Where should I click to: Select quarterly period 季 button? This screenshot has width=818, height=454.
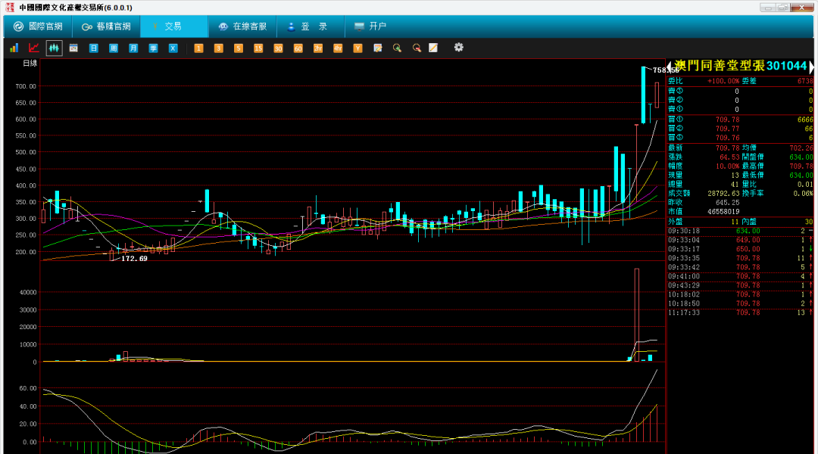[153, 48]
